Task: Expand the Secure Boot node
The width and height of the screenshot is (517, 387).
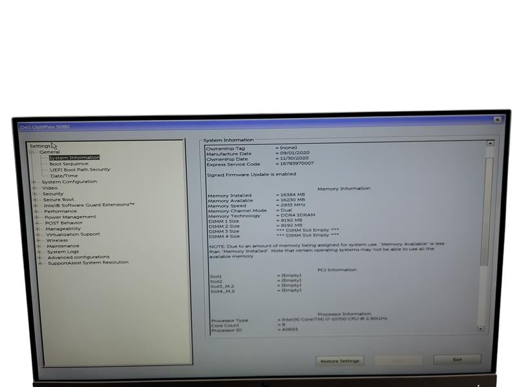Action: point(35,199)
